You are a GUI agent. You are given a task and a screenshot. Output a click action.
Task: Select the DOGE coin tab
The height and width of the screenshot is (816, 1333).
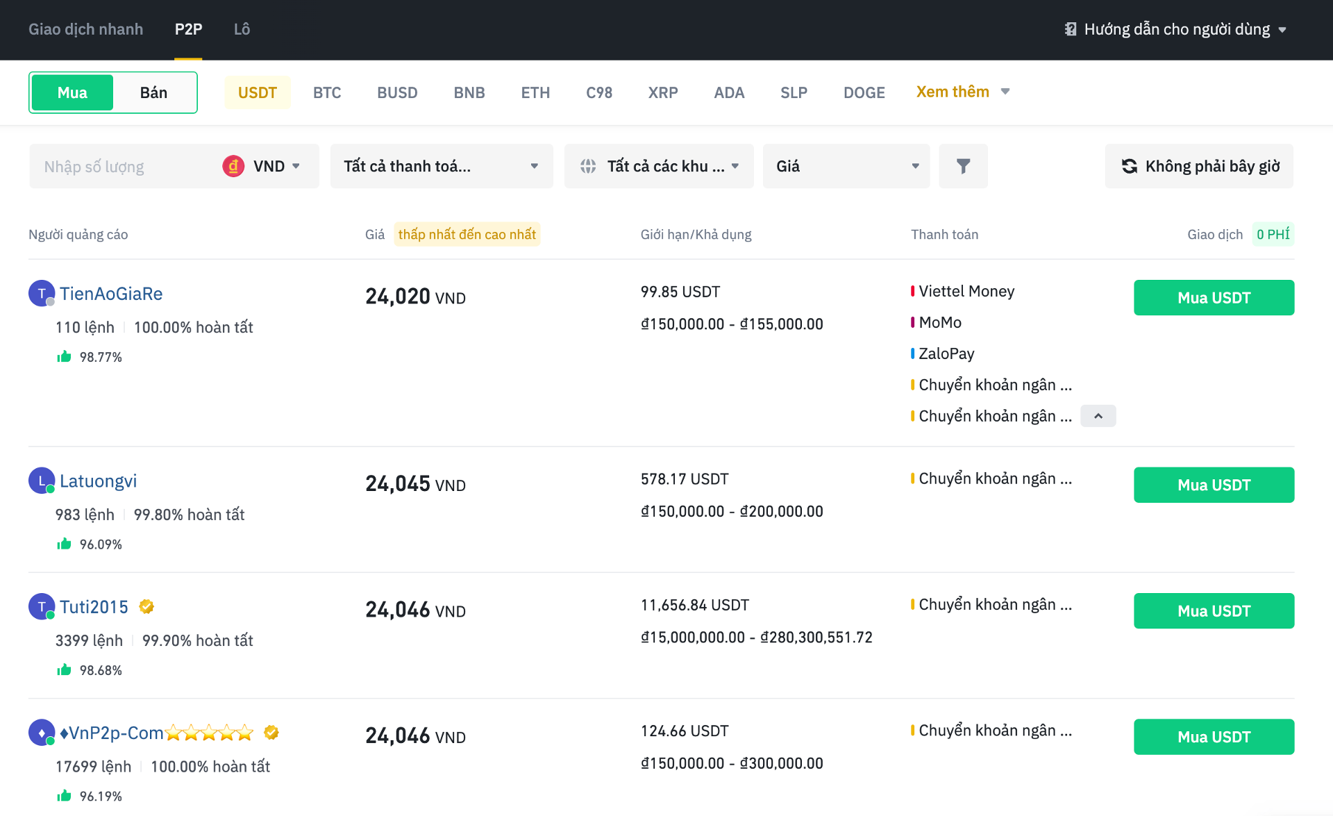864,92
